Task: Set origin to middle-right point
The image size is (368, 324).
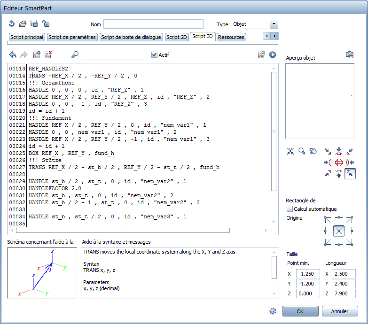Action: (x=352, y=231)
